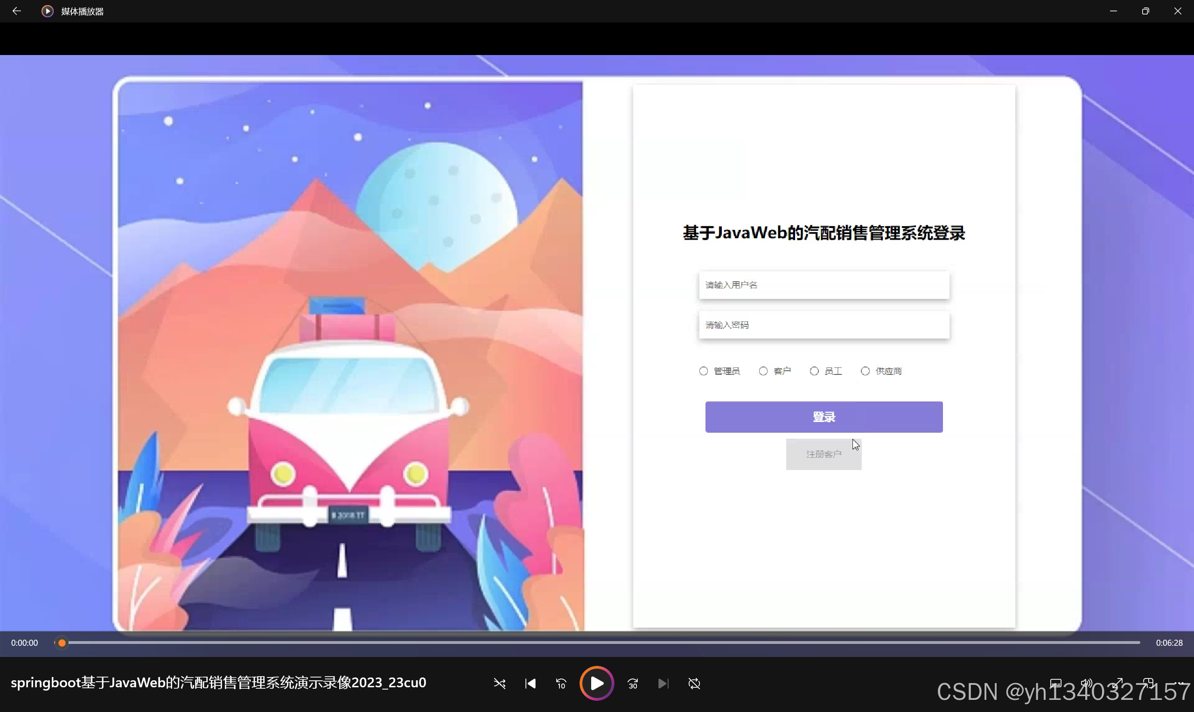Open the subtitles captions menu

point(1056,683)
